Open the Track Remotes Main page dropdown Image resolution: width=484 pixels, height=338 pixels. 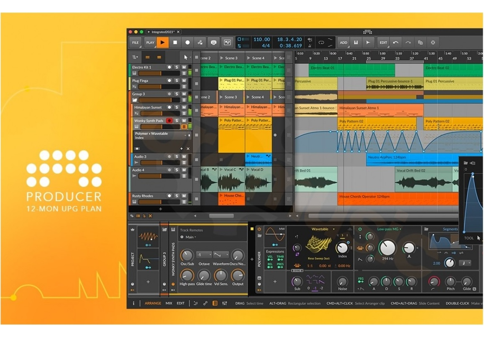[x=191, y=237]
